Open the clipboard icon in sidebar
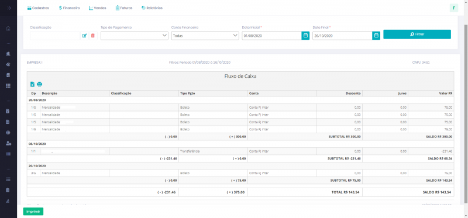This screenshot has height=218, width=468. coord(8,190)
